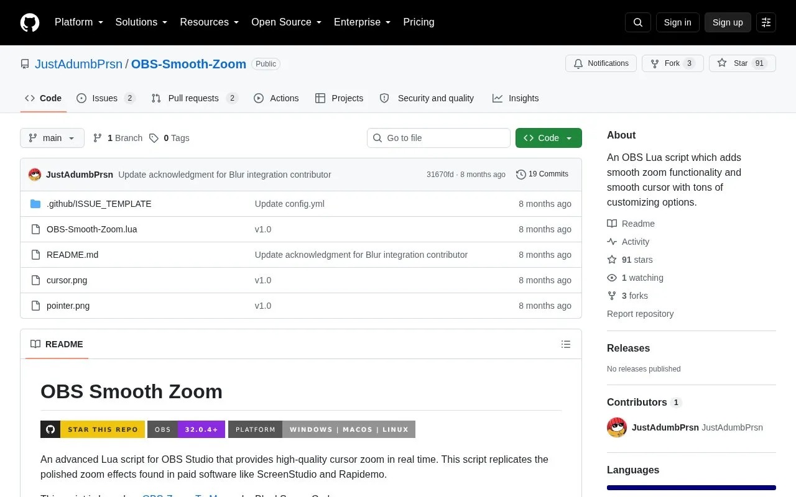Click the .github folder icon

click(35, 204)
